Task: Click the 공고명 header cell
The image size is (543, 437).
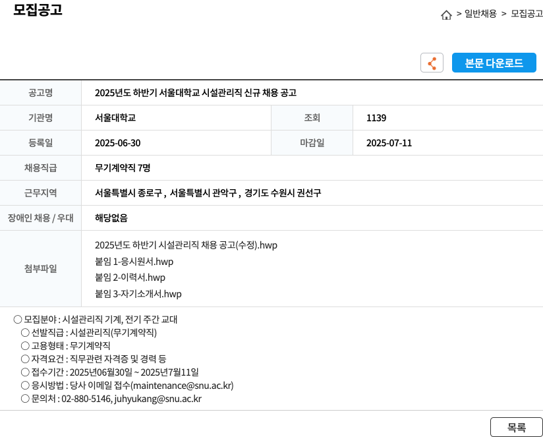Action: tap(40, 93)
